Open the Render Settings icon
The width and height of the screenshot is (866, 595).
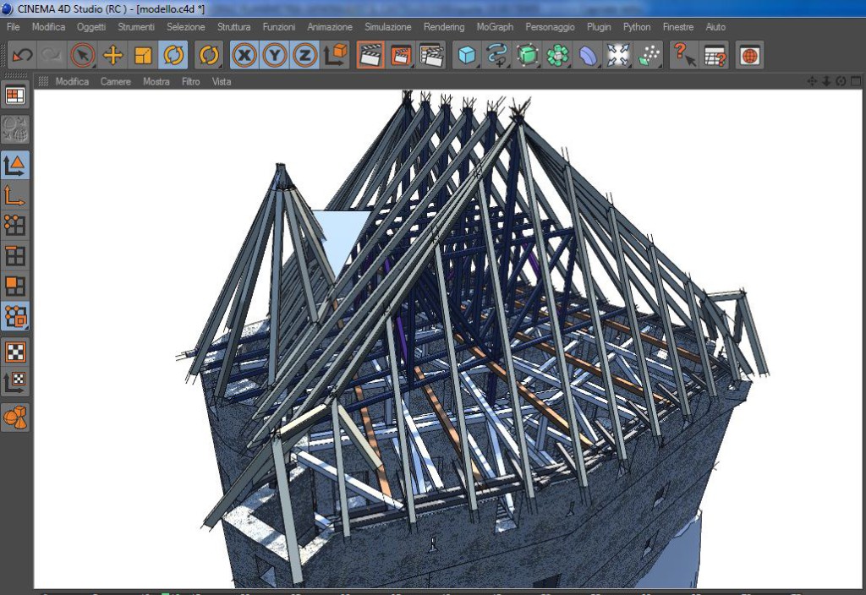click(x=431, y=56)
